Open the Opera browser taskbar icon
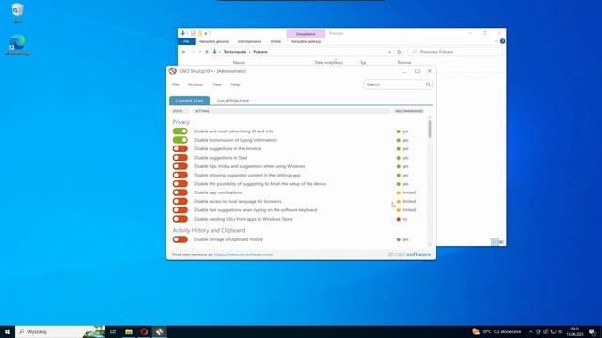This screenshot has width=602, height=338. pyautogui.click(x=144, y=331)
